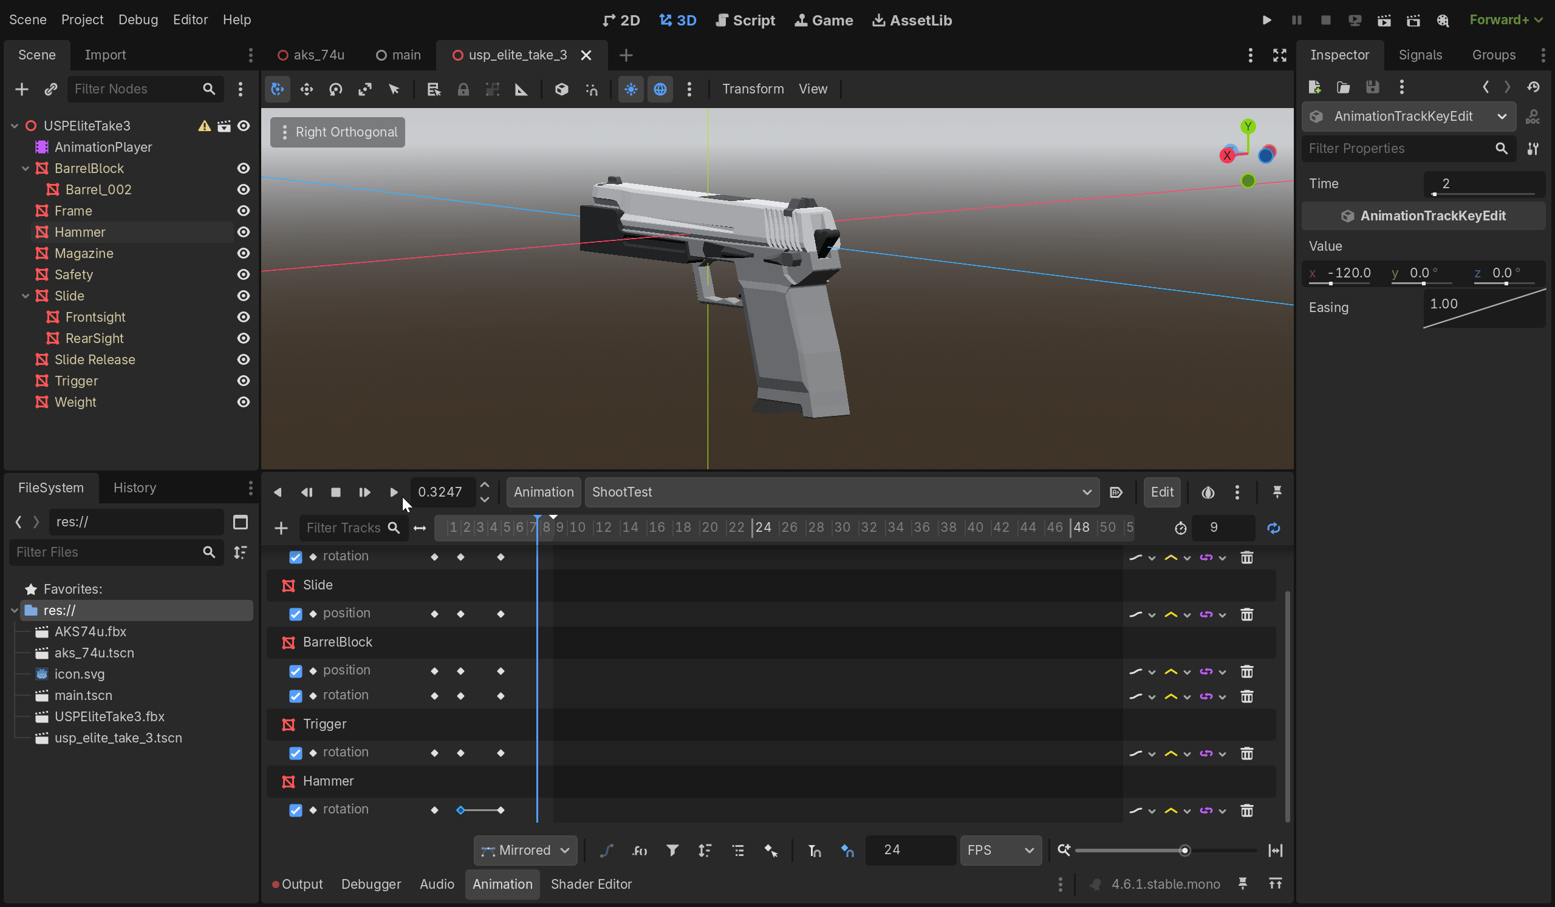
Task: Click Add Track plus icon
Action: point(281,528)
